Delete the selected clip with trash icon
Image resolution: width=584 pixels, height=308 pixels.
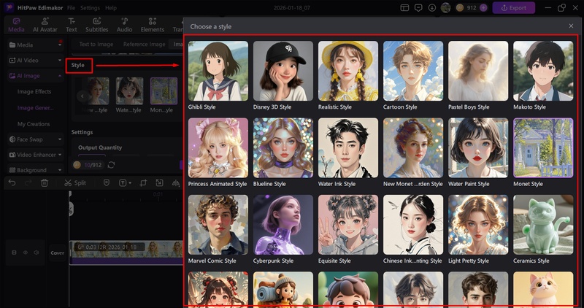[x=45, y=183]
